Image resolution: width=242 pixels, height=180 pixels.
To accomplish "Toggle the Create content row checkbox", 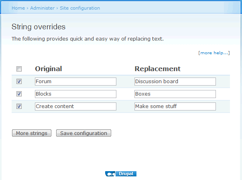I will click(19, 106).
